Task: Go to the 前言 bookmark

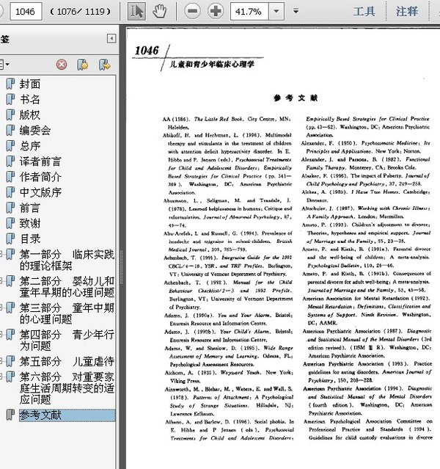Action: pyautogui.click(x=30, y=208)
